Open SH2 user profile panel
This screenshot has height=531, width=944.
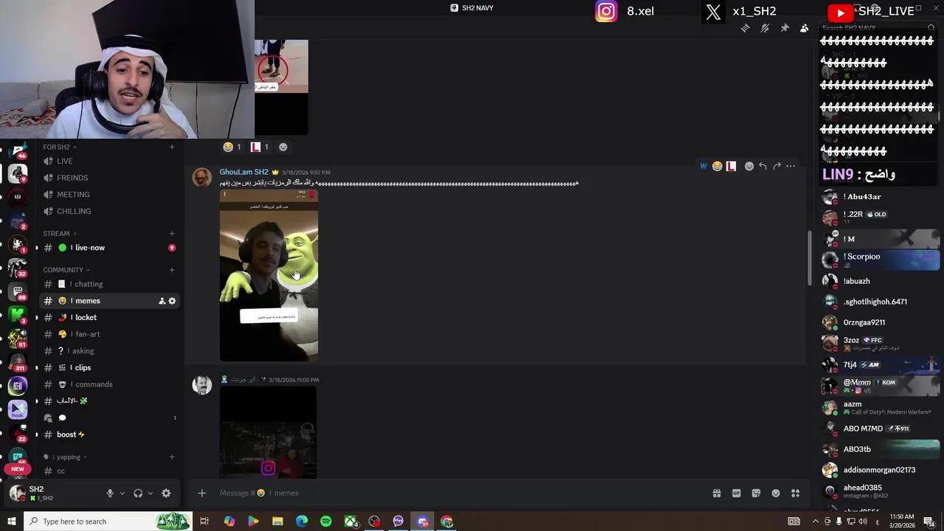pyautogui.click(x=52, y=493)
